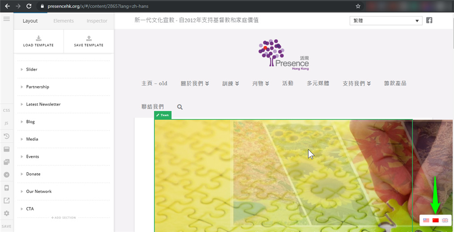Viewport: 454px width, 232px height.
Task: Click the Load Template button
Action: click(38, 41)
